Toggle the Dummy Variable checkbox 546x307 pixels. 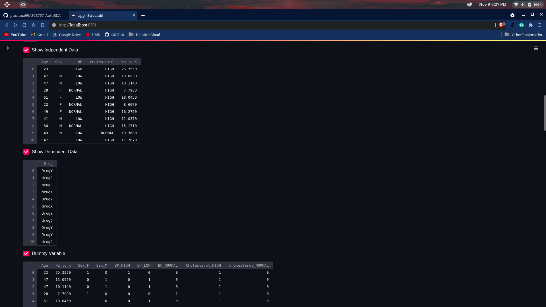(26, 254)
